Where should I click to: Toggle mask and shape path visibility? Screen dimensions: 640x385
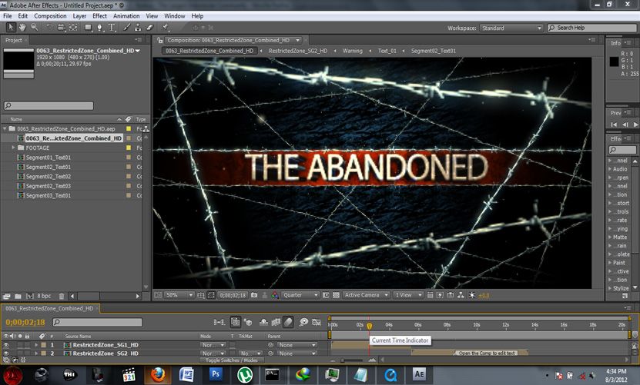point(211,295)
